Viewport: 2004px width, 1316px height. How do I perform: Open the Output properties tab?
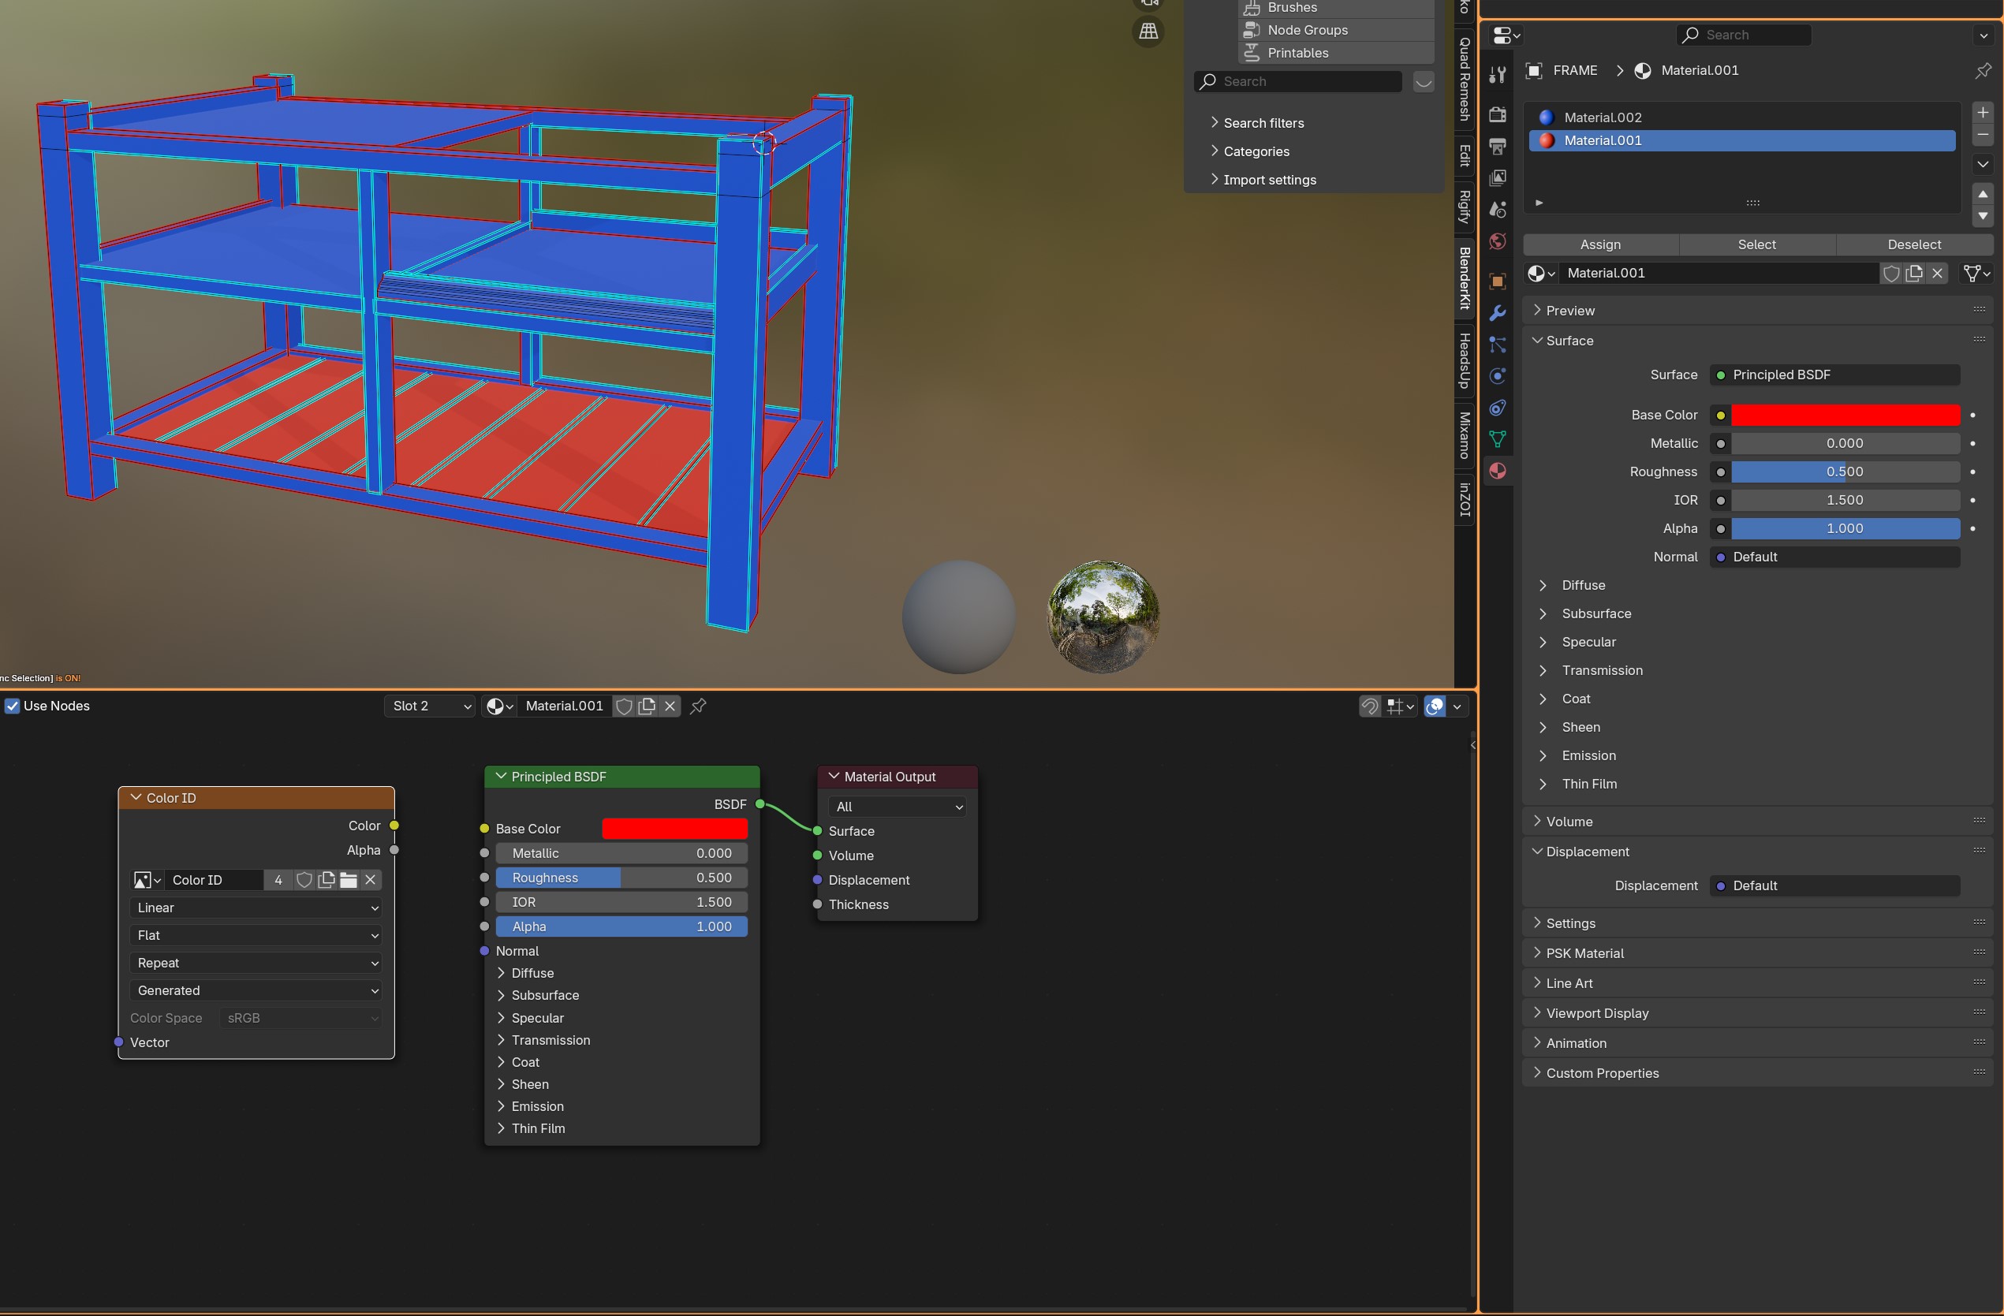[x=1497, y=147]
